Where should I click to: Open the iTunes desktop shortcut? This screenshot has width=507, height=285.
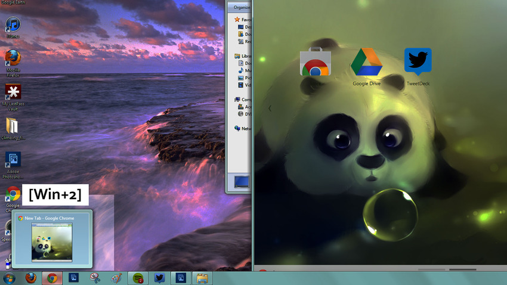click(x=13, y=27)
